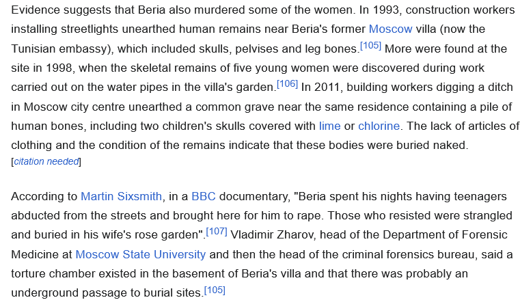Follow the lime link
Viewport: 520px width, 300px height.
(329, 126)
